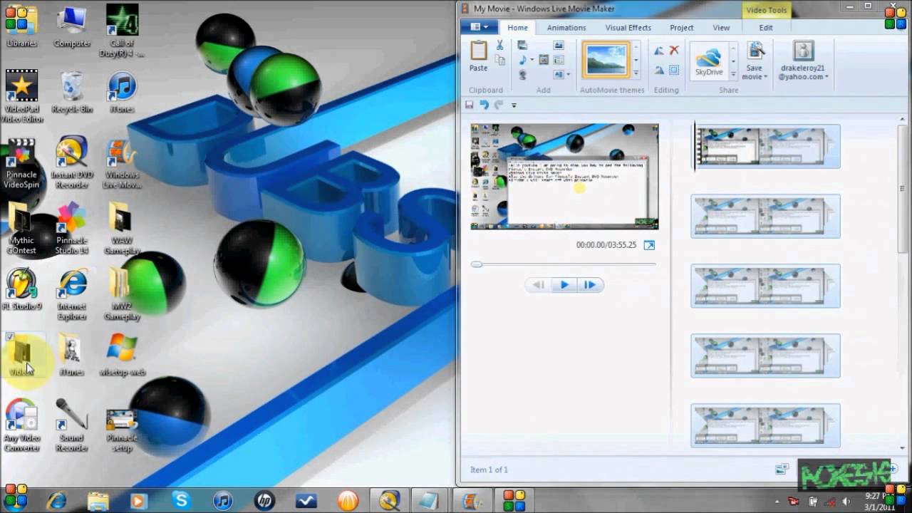This screenshot has height=513, width=912.
Task: Tick the checkbox on Videos desktop folder
Action: 9,336
